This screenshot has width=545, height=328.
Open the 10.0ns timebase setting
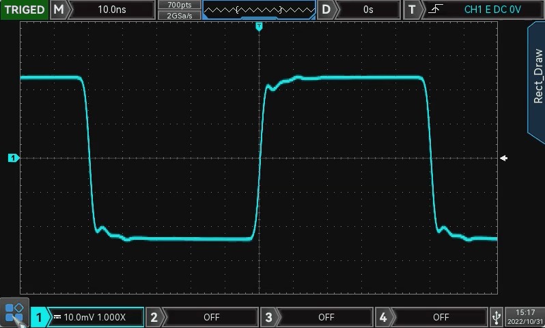pos(113,10)
